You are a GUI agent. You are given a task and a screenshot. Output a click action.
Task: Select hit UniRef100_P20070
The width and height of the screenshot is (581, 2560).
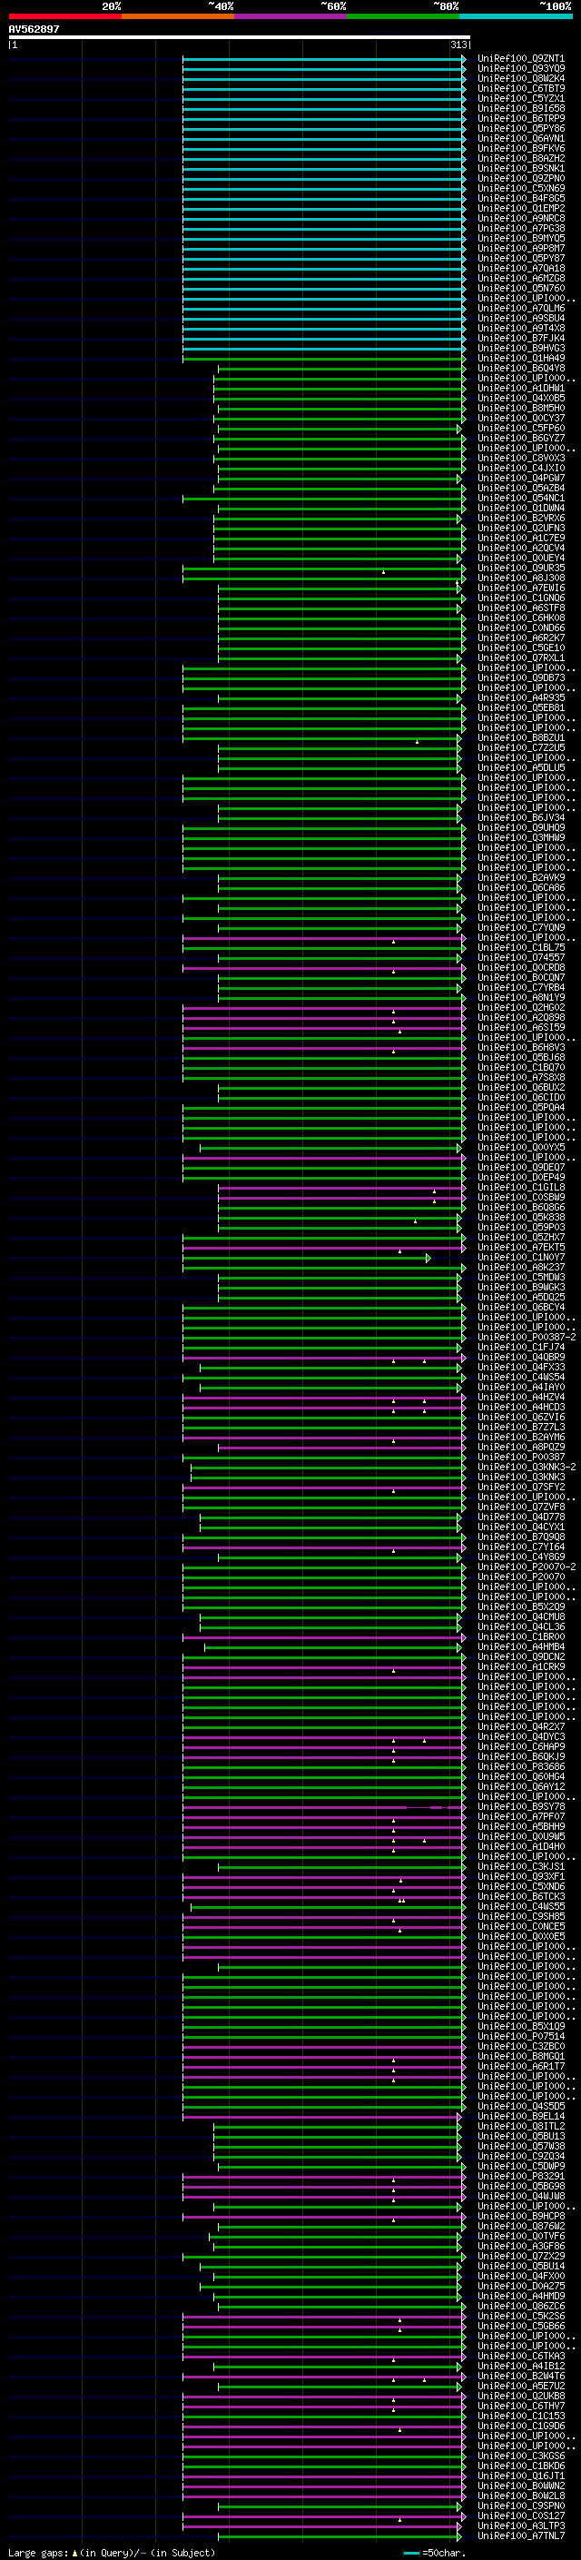tap(520, 1577)
